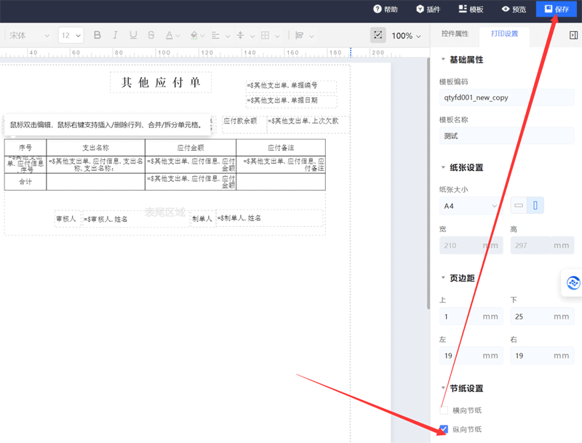This screenshot has height=443, width=582.
Task: Click the 模板名称 input field
Action: click(506, 136)
